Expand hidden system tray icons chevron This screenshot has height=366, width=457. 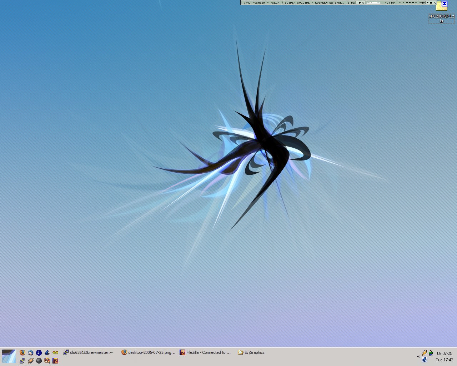tap(418, 356)
